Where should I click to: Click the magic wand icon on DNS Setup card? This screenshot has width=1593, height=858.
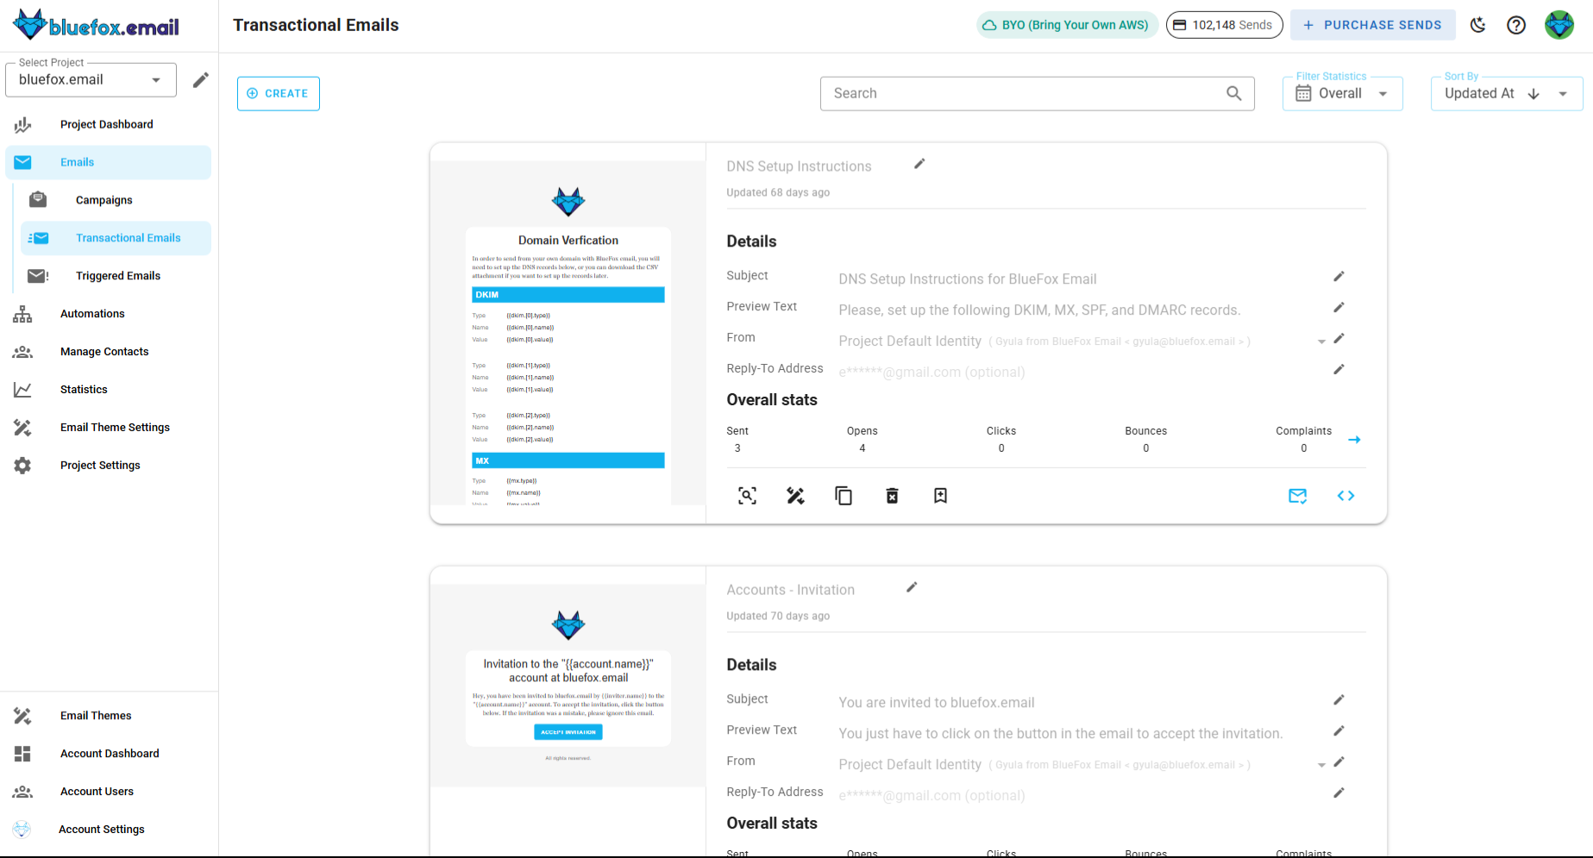pos(795,496)
